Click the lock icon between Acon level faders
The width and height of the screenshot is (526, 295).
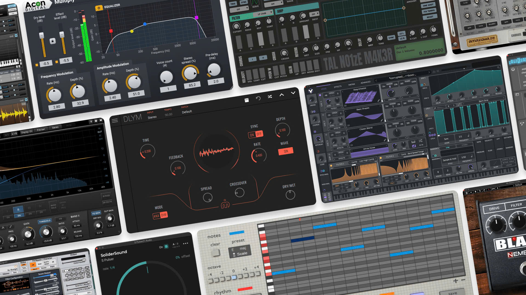[x=53, y=41]
